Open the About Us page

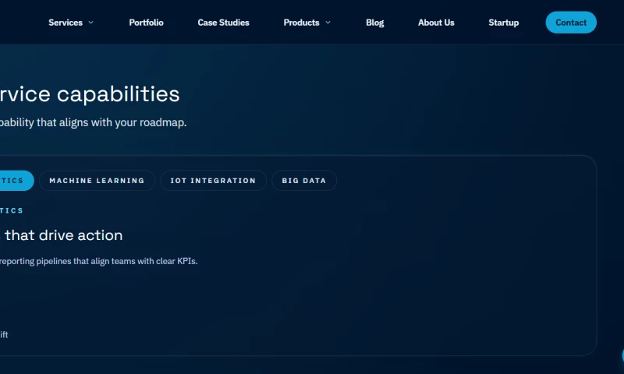pos(436,23)
